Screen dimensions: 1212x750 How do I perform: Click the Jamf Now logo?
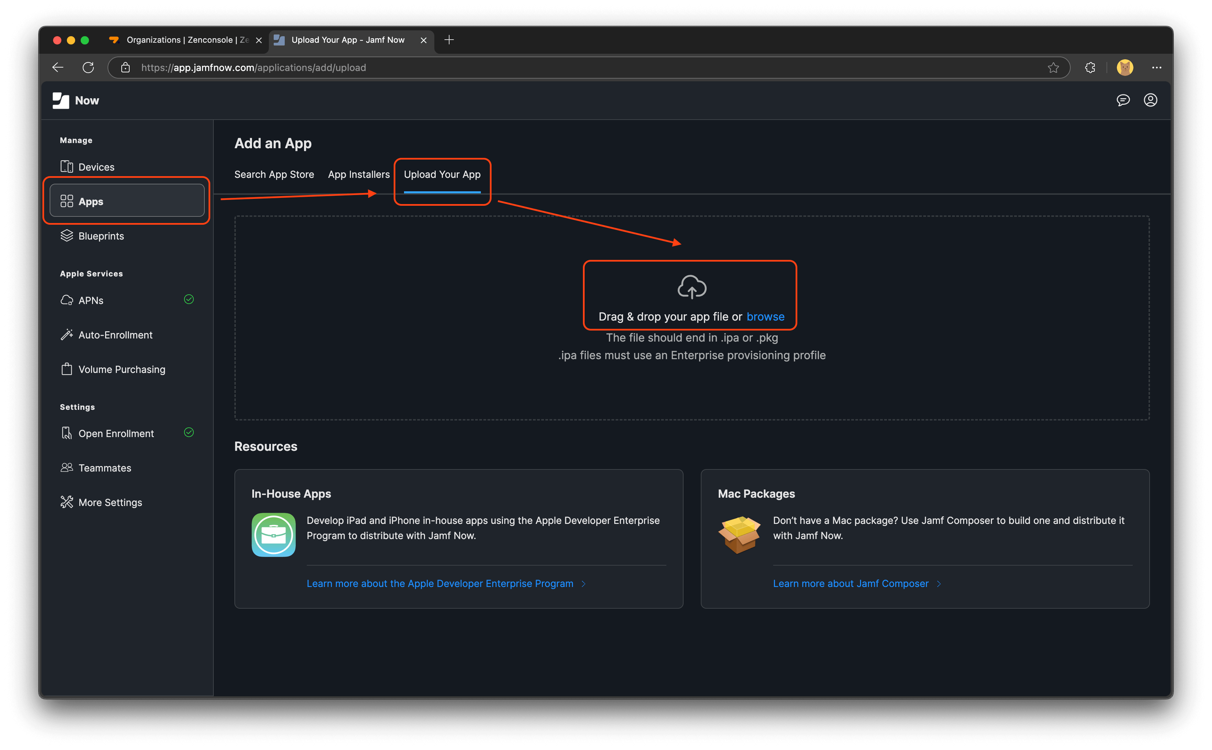point(75,100)
